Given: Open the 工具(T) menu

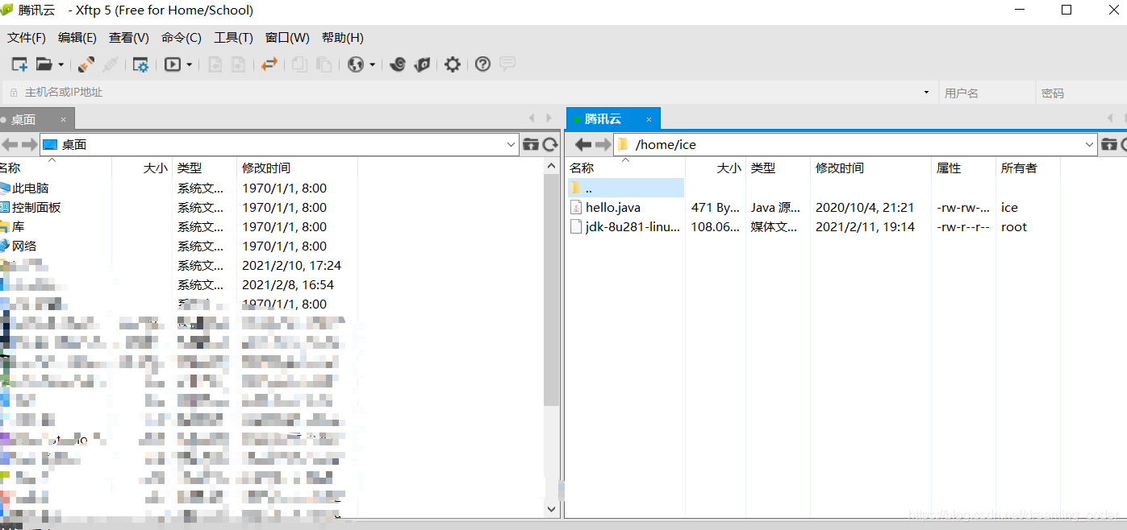Looking at the screenshot, I should [233, 38].
